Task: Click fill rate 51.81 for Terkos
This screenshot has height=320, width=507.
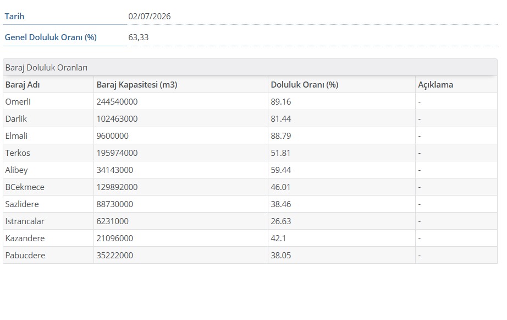Action: [x=280, y=153]
